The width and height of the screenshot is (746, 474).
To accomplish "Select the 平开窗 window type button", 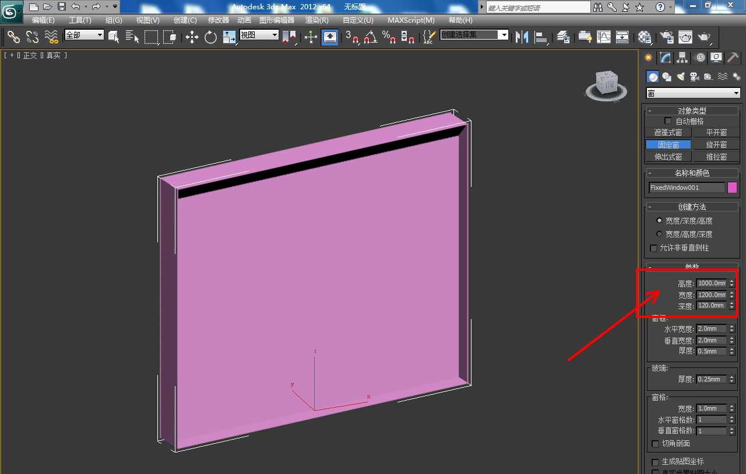I will [716, 132].
